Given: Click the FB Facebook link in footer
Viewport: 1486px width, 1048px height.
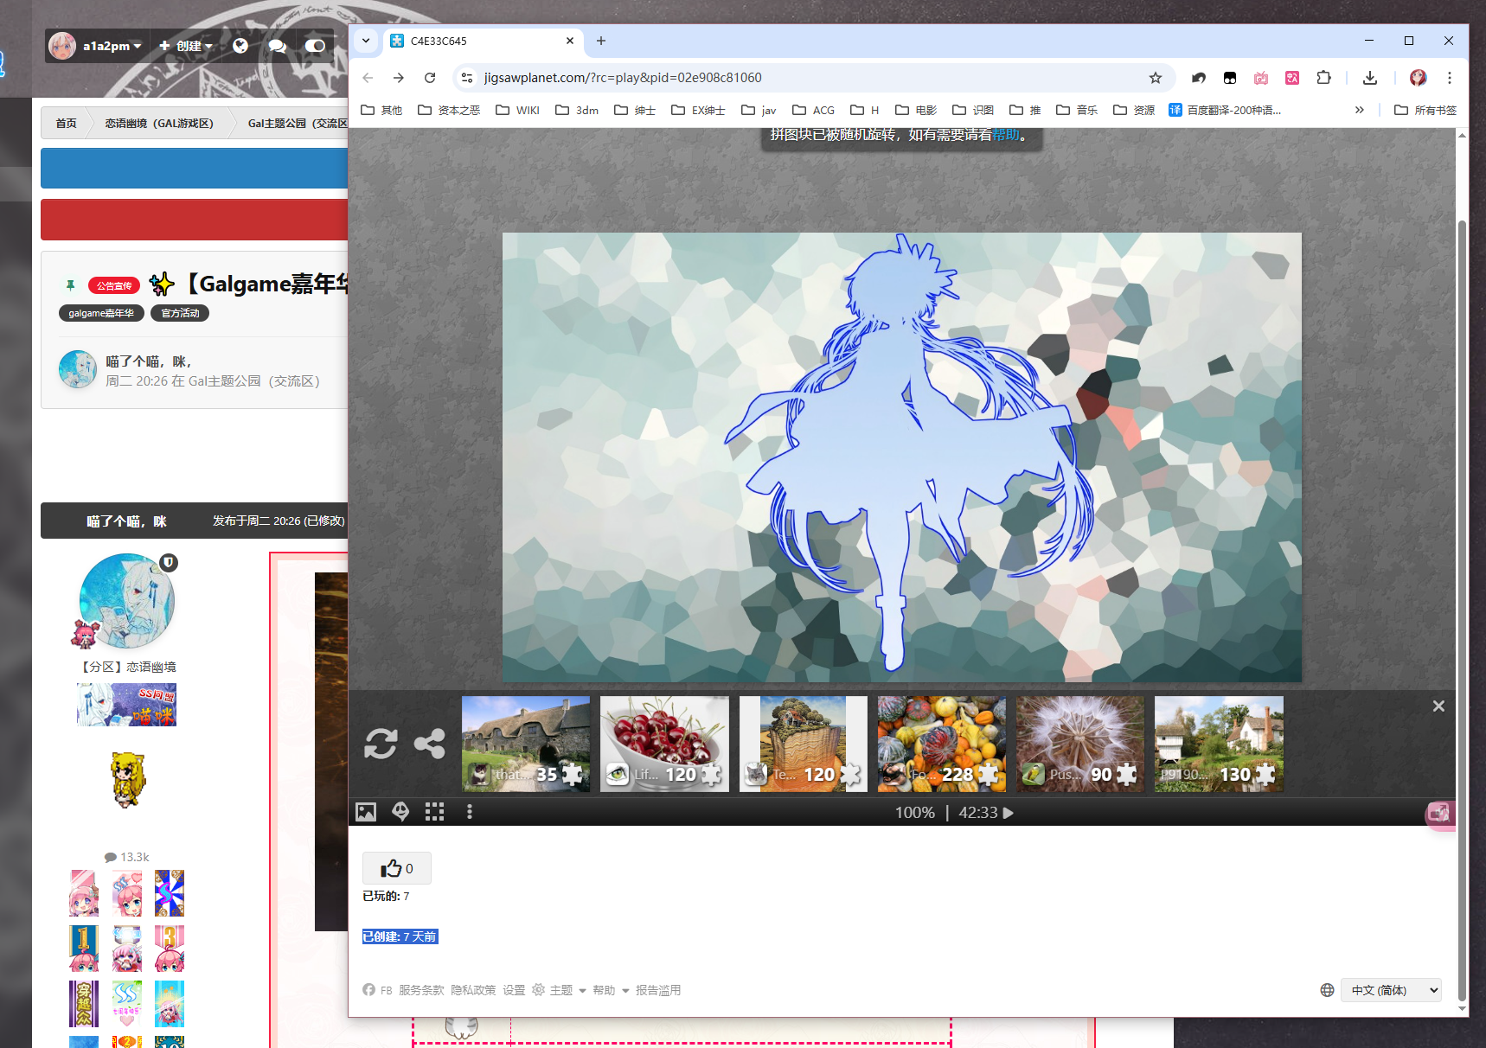Looking at the screenshot, I should (x=377, y=990).
